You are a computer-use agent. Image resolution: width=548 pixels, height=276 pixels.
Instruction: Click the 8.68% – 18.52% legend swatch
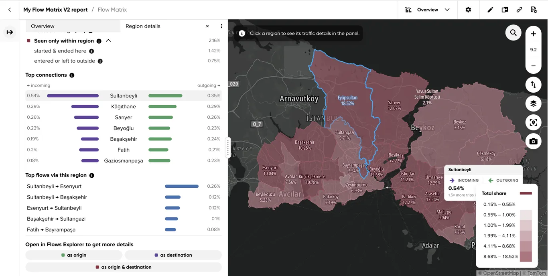point(526,256)
